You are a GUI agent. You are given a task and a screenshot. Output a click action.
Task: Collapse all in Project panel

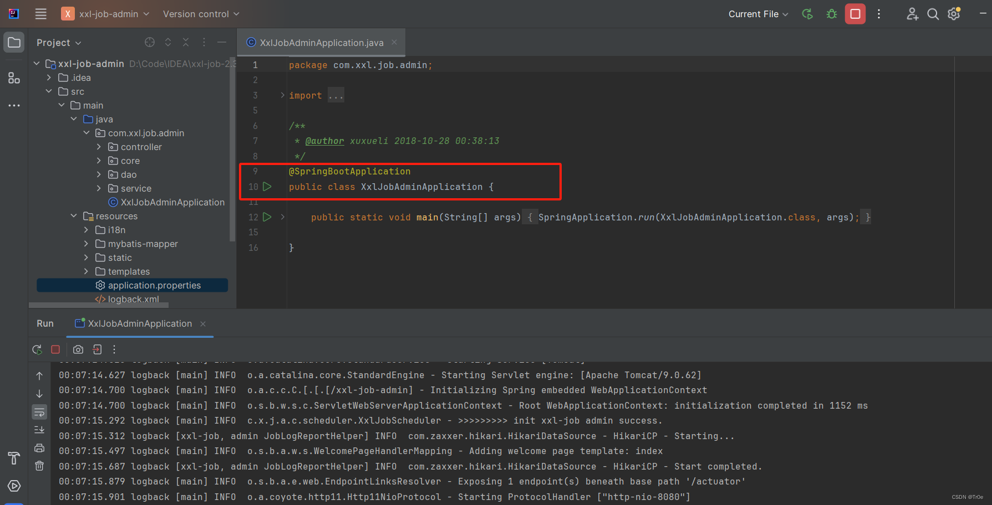click(186, 42)
